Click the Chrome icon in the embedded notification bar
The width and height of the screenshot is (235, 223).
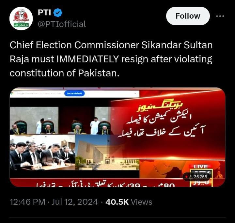click(12, 93)
